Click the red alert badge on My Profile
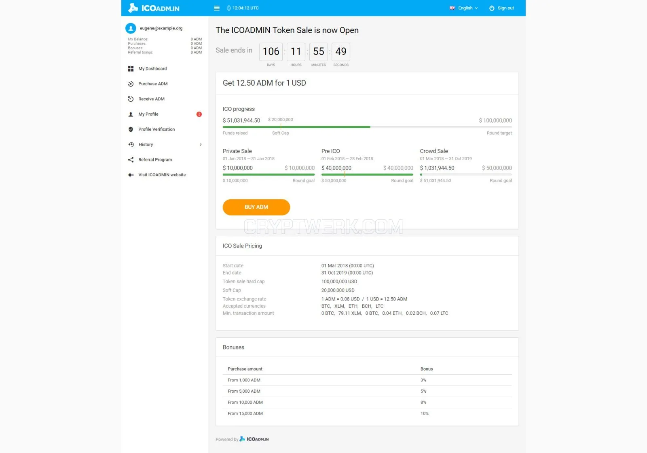The height and width of the screenshot is (453, 647). click(199, 114)
